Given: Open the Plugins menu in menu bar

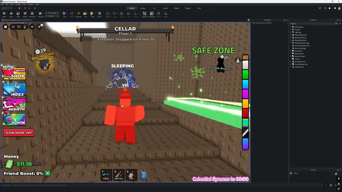Looking at the screenshot, I should point(18,5).
